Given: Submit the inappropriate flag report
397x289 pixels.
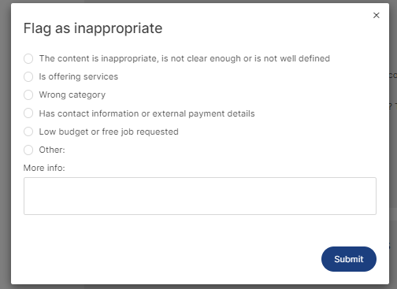Looking at the screenshot, I should pyautogui.click(x=349, y=259).
